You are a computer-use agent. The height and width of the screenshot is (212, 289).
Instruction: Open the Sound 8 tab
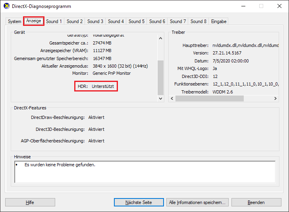click(x=198, y=21)
